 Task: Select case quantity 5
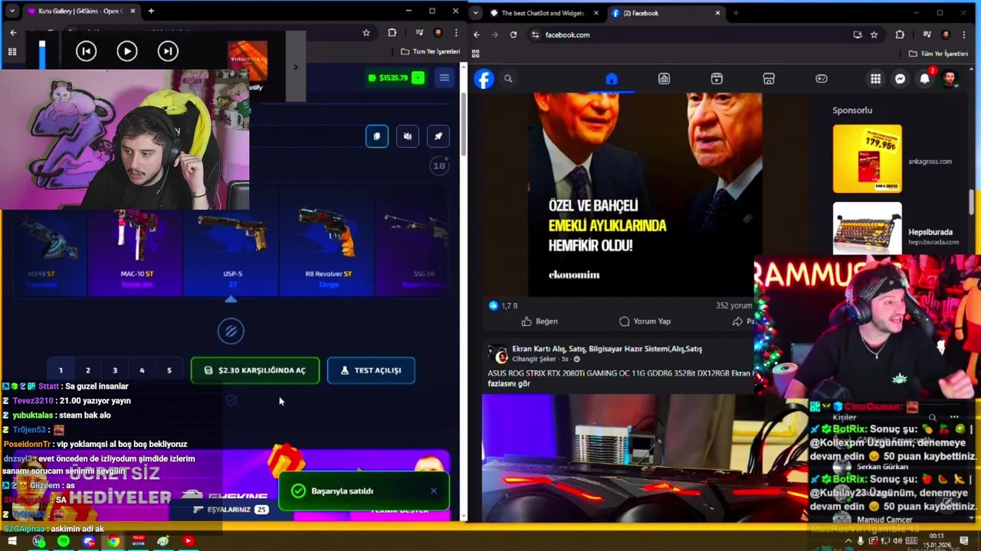click(x=169, y=370)
